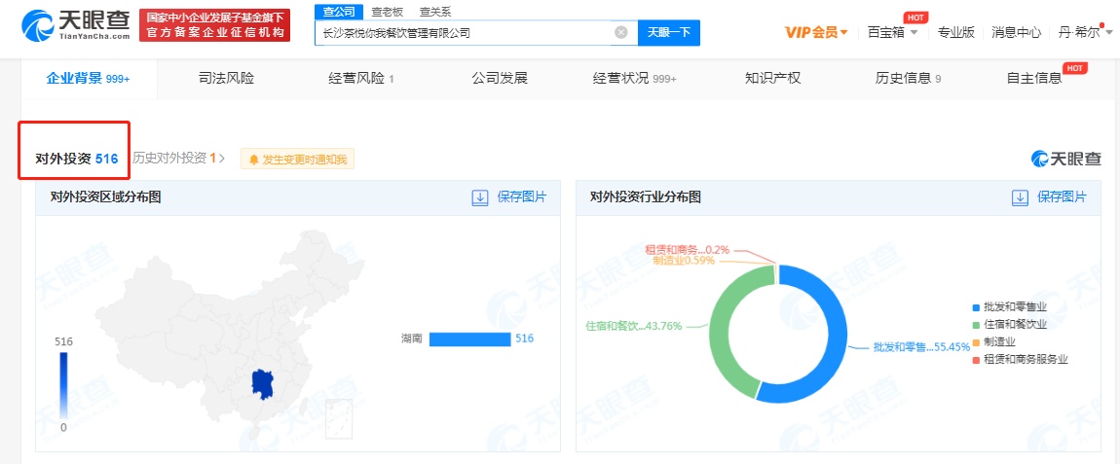Screen dimensions: 1120x464
Task: Click the download icon for 对外投资行业分布图
Action: pyautogui.click(x=1020, y=197)
